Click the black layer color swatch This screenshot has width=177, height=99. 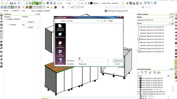point(91,3)
